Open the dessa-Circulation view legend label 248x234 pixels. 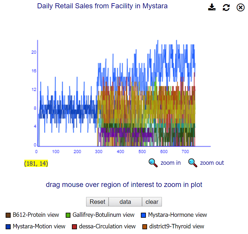[x=107, y=226]
